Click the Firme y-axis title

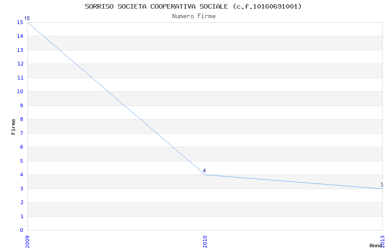pyautogui.click(x=13, y=127)
